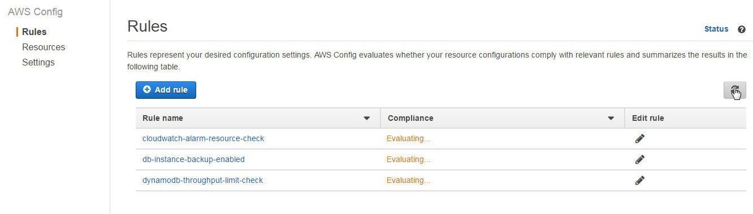753x214 pixels.
Task: Open the db-instance-backup-enabled rule link
Action: pyautogui.click(x=193, y=159)
